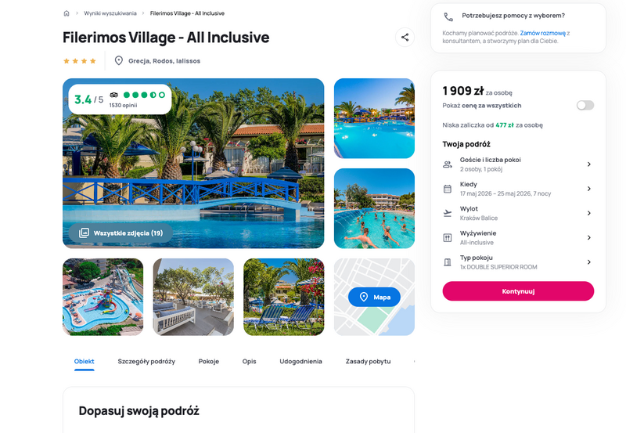626x433 pixels.
Task: Click the pink Kontynuuj button
Action: tap(518, 291)
